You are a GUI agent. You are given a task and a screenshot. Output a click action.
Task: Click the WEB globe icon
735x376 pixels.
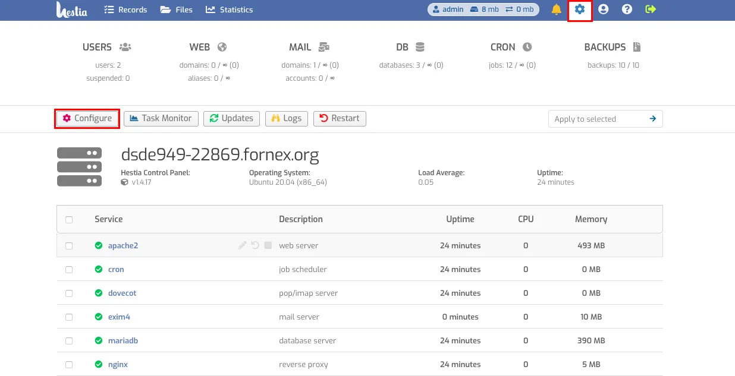click(x=222, y=47)
